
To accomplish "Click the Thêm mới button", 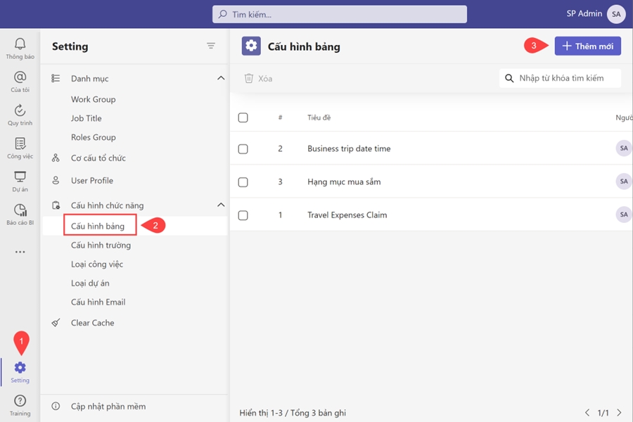I will [587, 46].
